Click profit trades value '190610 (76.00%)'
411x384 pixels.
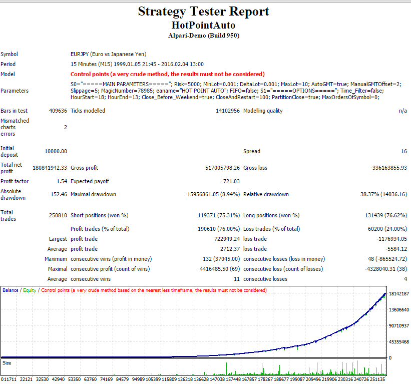coord(219,229)
